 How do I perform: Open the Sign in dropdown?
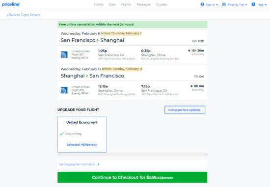[x=209, y=4]
